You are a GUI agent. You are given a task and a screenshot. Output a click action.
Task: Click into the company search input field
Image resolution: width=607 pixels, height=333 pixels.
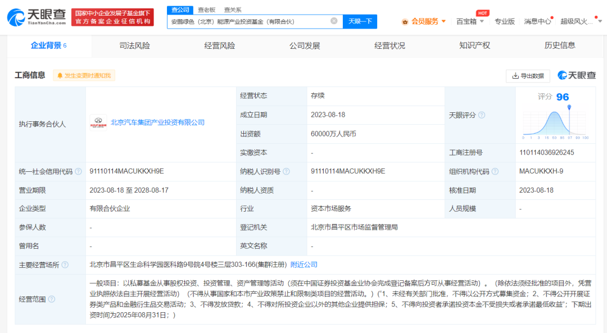[247, 21]
